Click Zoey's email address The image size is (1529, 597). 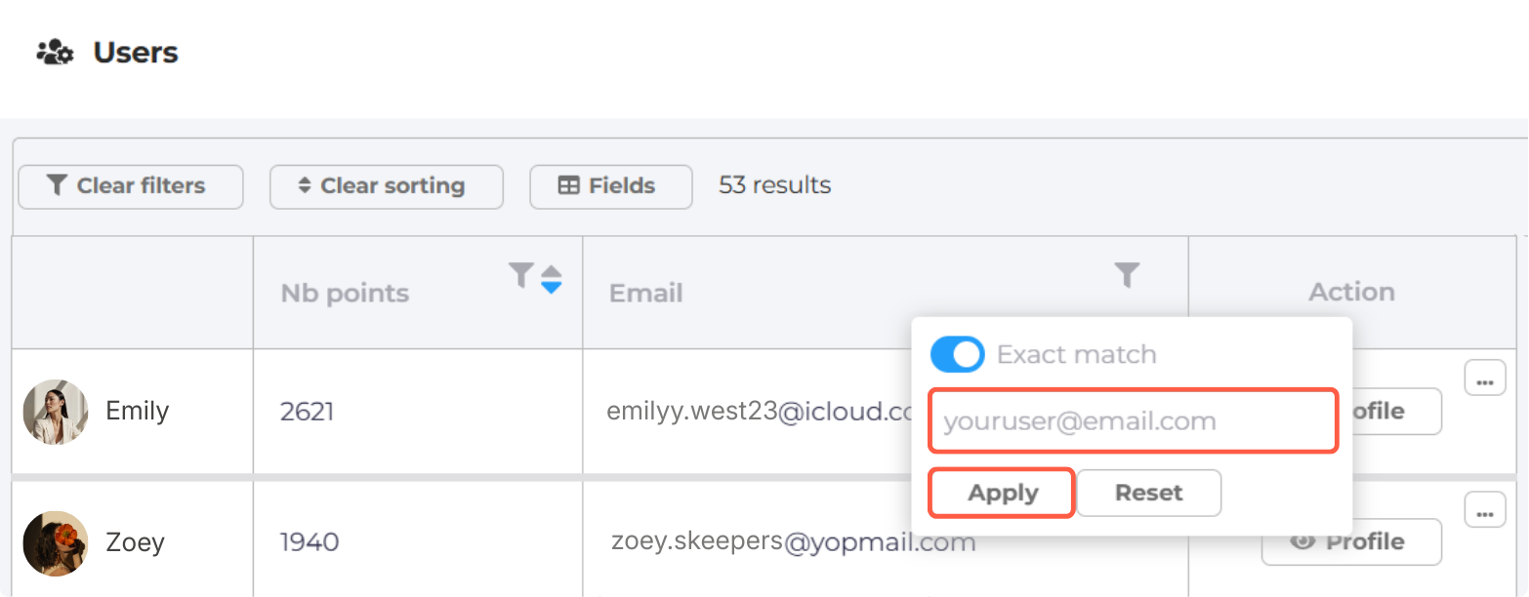(793, 542)
